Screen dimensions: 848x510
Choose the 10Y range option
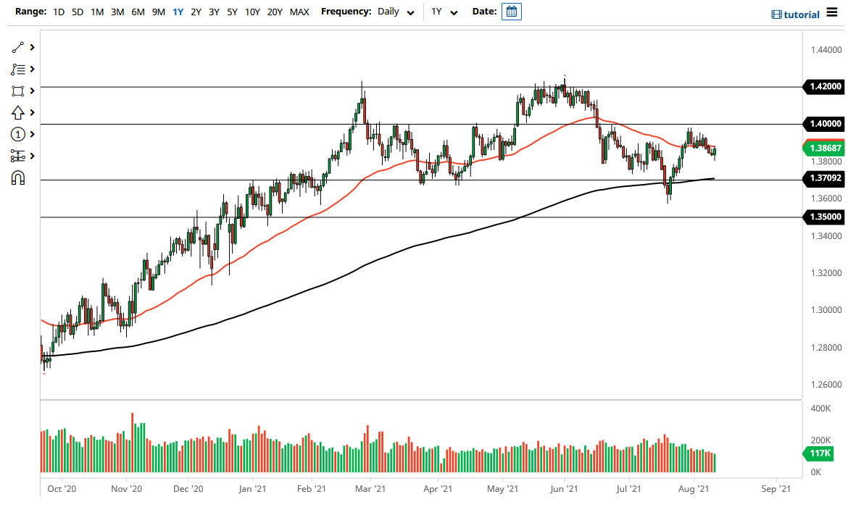pos(252,12)
